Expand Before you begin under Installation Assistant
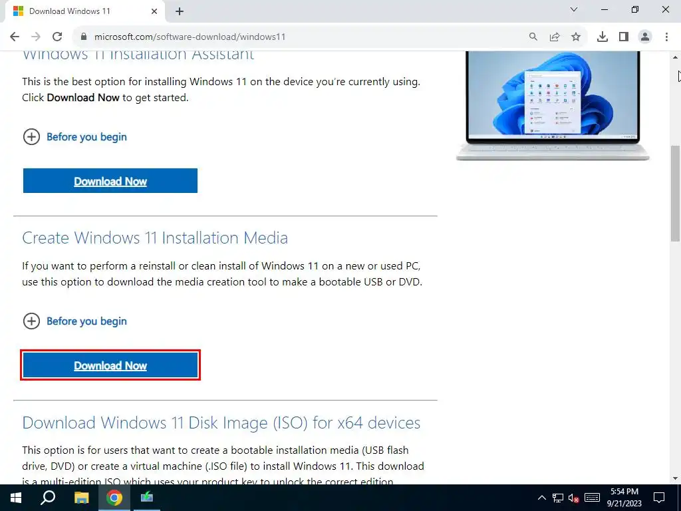 point(74,137)
